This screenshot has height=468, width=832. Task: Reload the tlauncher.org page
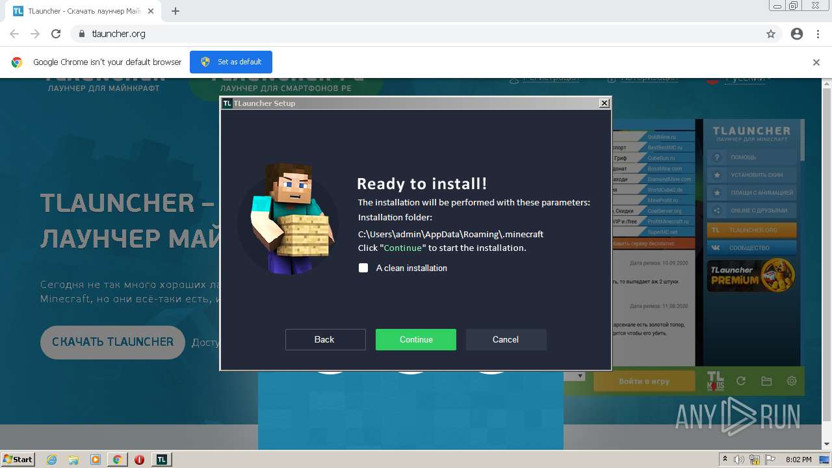(x=56, y=34)
